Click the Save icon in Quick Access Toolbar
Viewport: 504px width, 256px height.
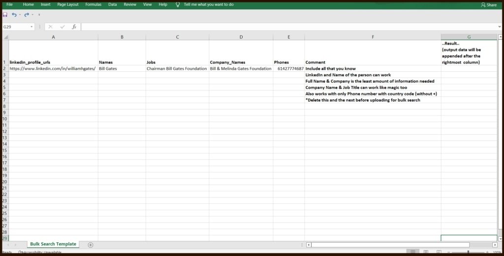[5, 15]
